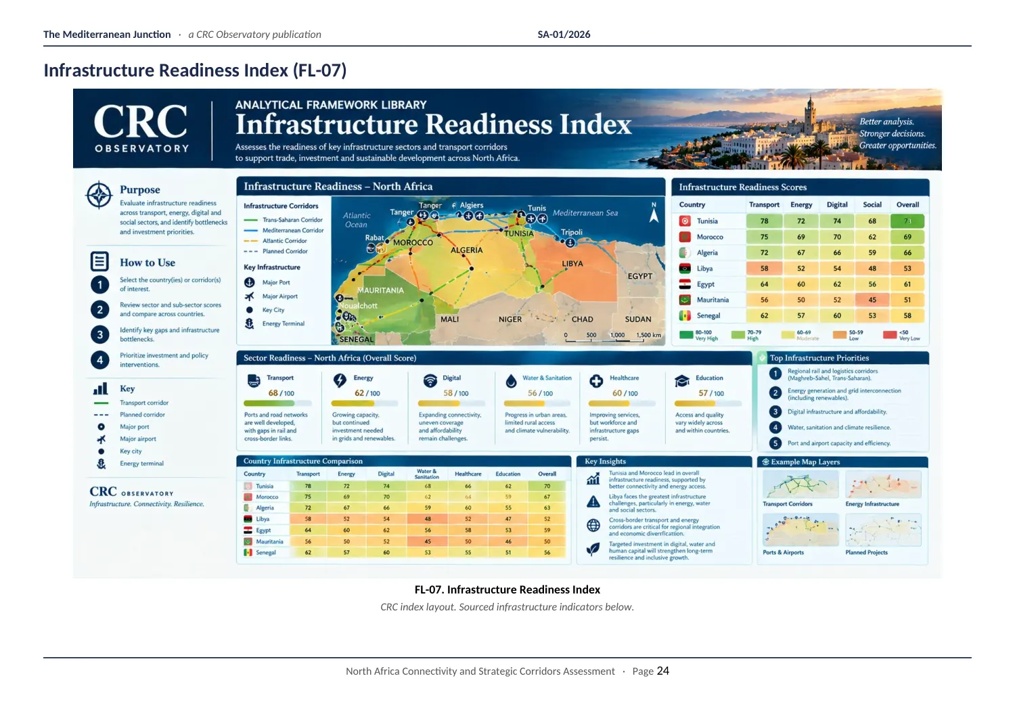The height and width of the screenshot is (718, 1015).
Task: Click the CRC Observatory logo in the banner
Action: 141,128
